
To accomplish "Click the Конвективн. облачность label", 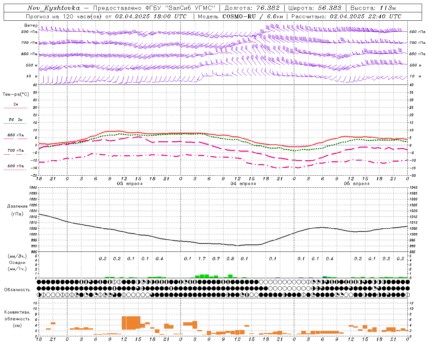I will (17, 316).
